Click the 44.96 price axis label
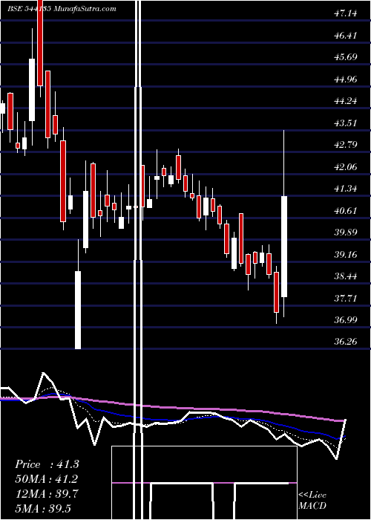371x520 pixels. point(346,79)
